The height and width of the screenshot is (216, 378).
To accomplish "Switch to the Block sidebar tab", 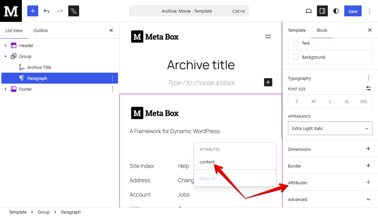I will coord(322,30).
